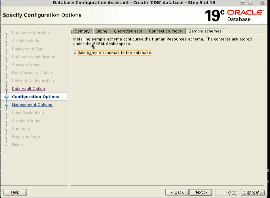Open the Management Options step

[32, 104]
